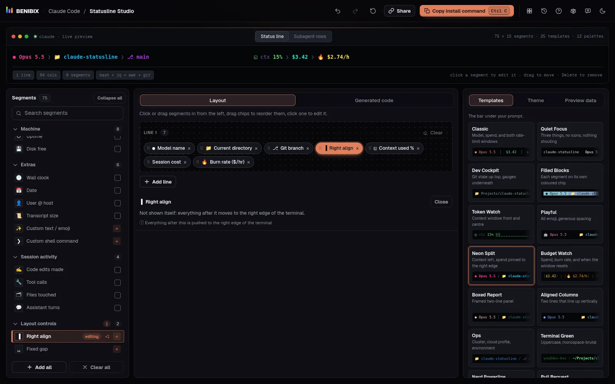Click the undo arrow icon
The width and height of the screenshot is (615, 384).
pyautogui.click(x=337, y=11)
